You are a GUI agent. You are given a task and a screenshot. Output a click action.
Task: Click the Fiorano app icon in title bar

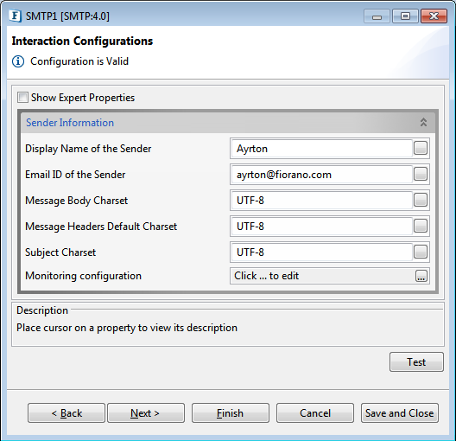tap(15, 16)
